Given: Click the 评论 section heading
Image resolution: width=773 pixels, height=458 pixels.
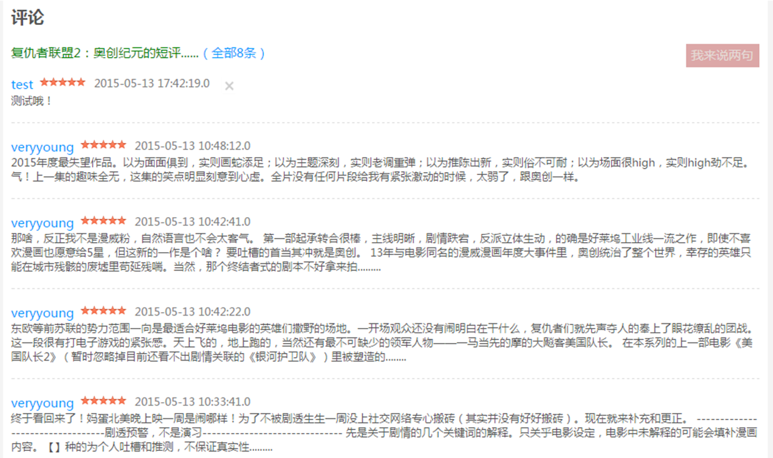Looking at the screenshot, I should [x=27, y=17].
